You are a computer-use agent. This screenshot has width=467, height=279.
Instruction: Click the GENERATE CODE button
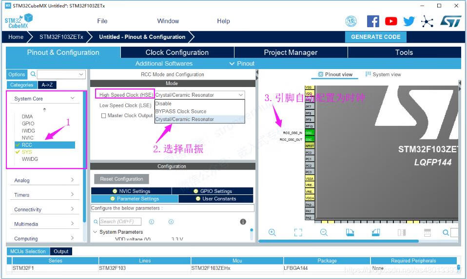click(375, 37)
